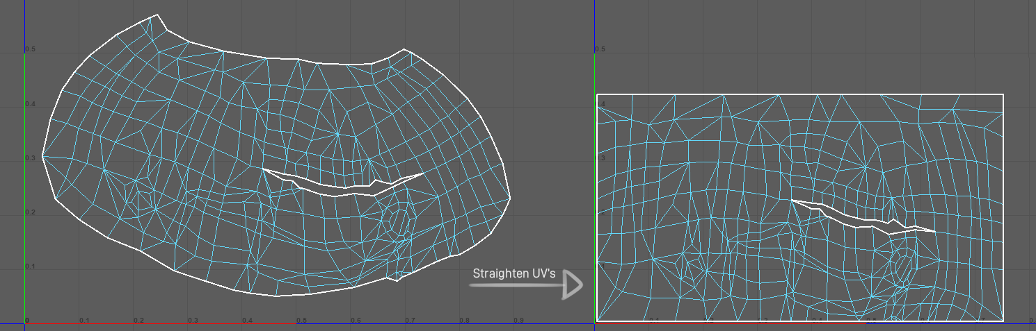Screen dimensions: 1036x331
Task: Click the 0.6 U-axis label in left view
Action: point(356,321)
